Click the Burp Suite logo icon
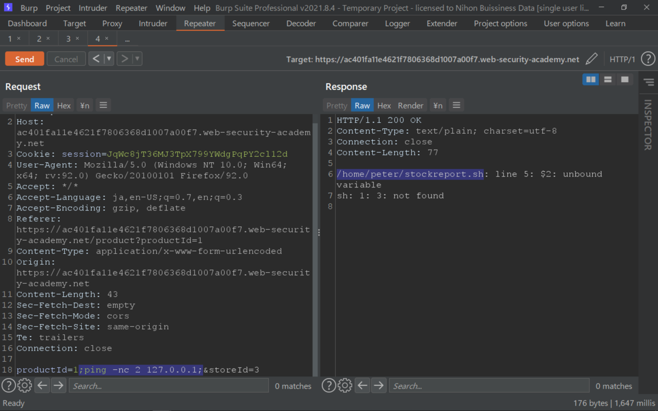 click(8, 8)
